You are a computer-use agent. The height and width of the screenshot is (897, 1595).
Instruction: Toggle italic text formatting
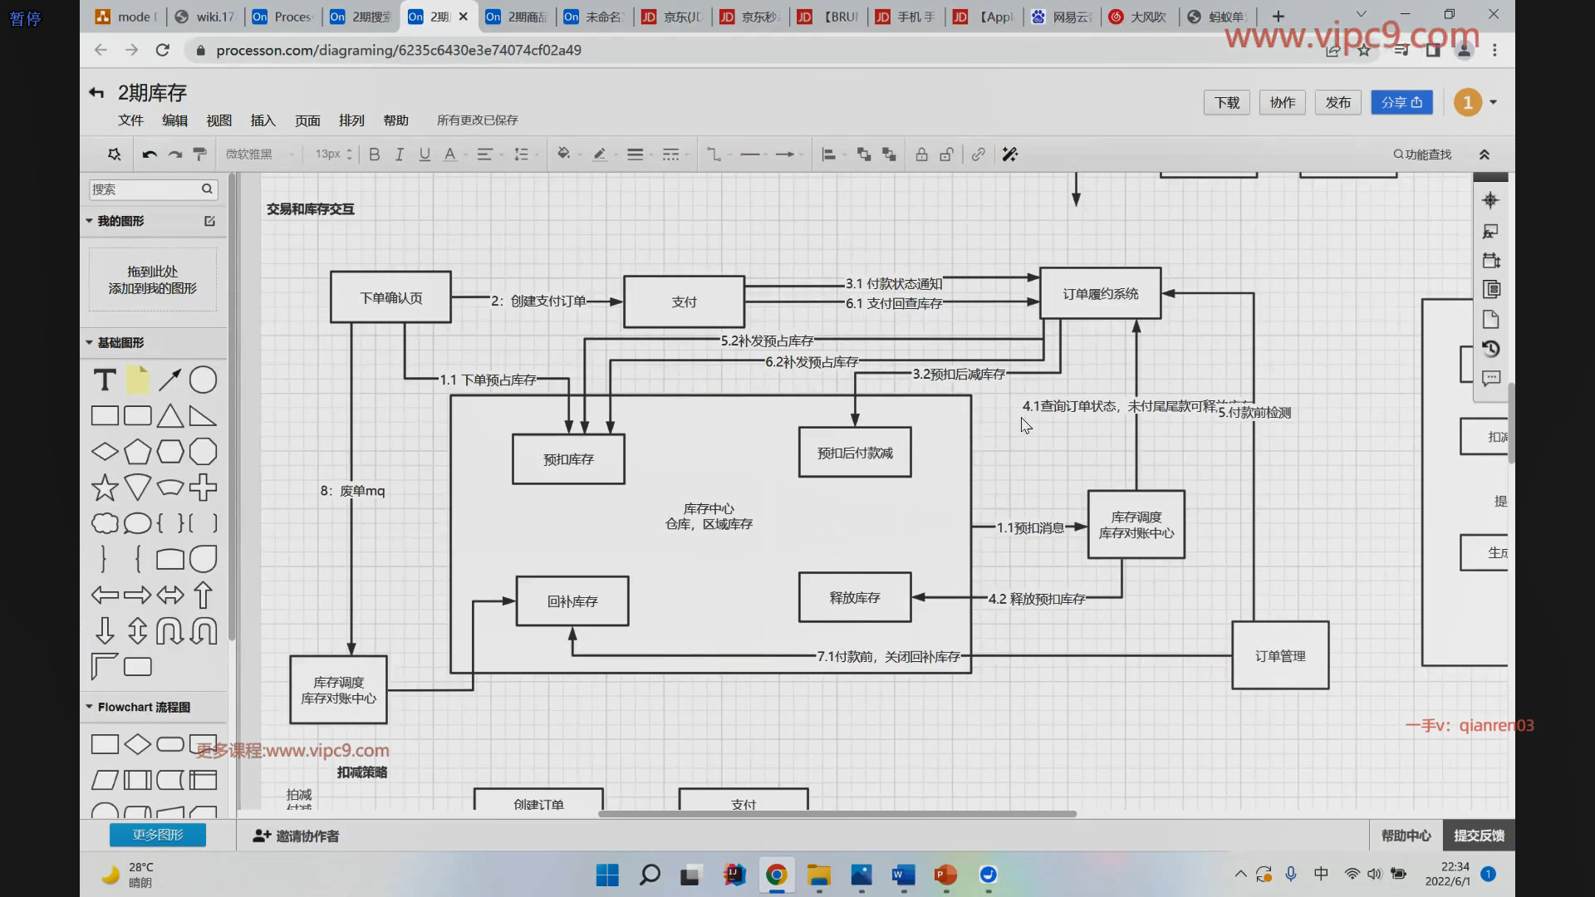pos(400,154)
